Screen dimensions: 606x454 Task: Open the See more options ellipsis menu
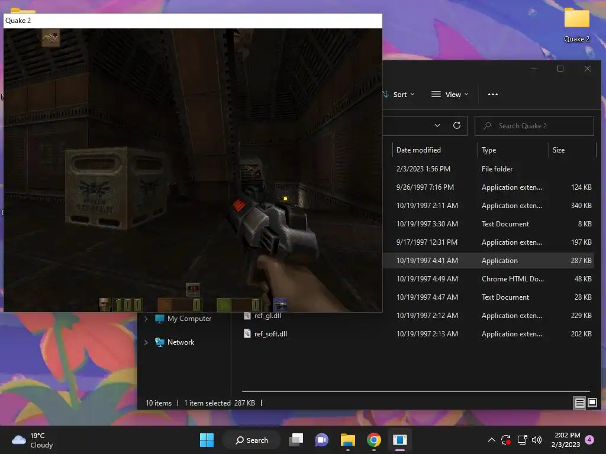[493, 95]
